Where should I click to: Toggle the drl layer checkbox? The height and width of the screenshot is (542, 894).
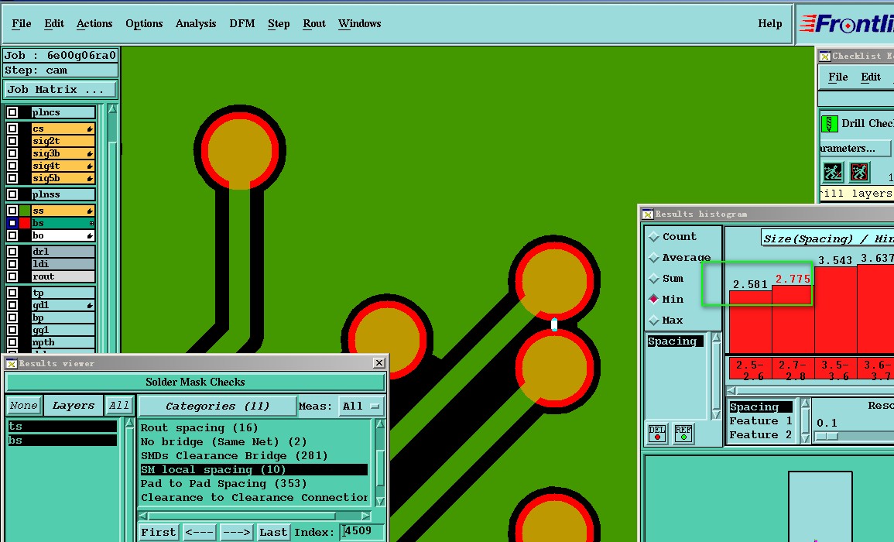click(x=12, y=252)
